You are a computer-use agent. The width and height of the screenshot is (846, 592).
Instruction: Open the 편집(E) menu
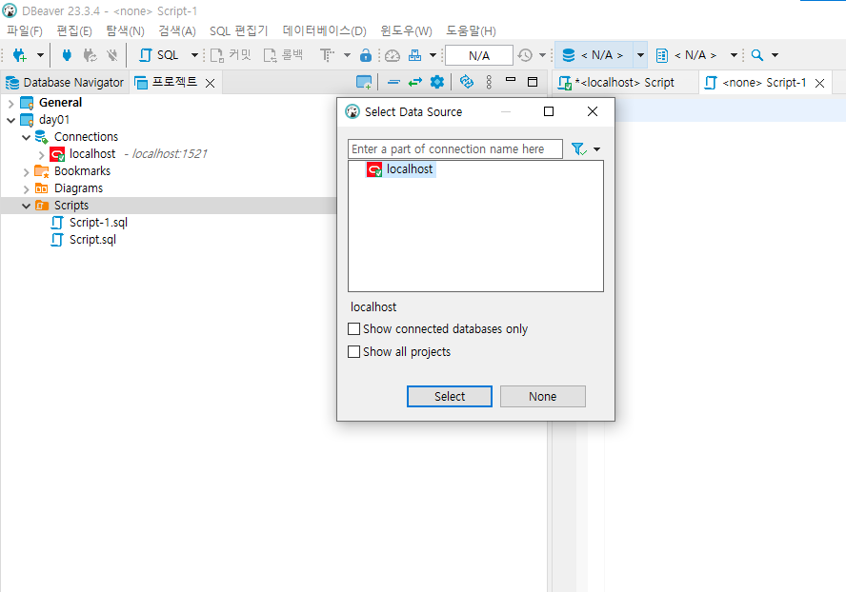tap(74, 30)
